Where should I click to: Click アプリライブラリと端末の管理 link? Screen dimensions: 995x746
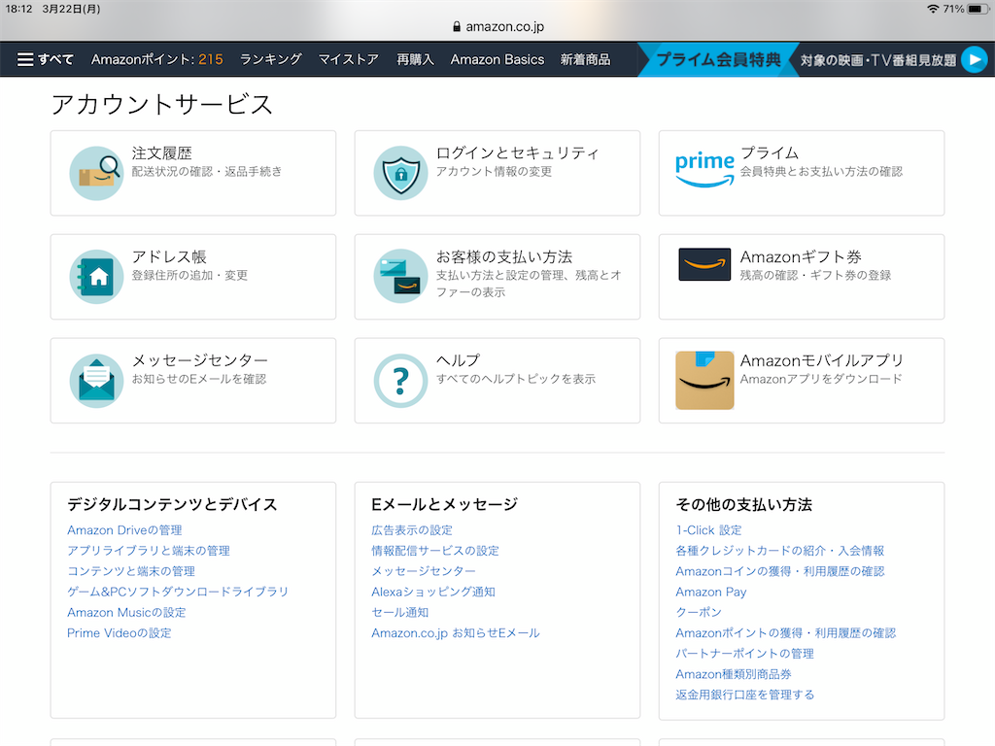(149, 551)
